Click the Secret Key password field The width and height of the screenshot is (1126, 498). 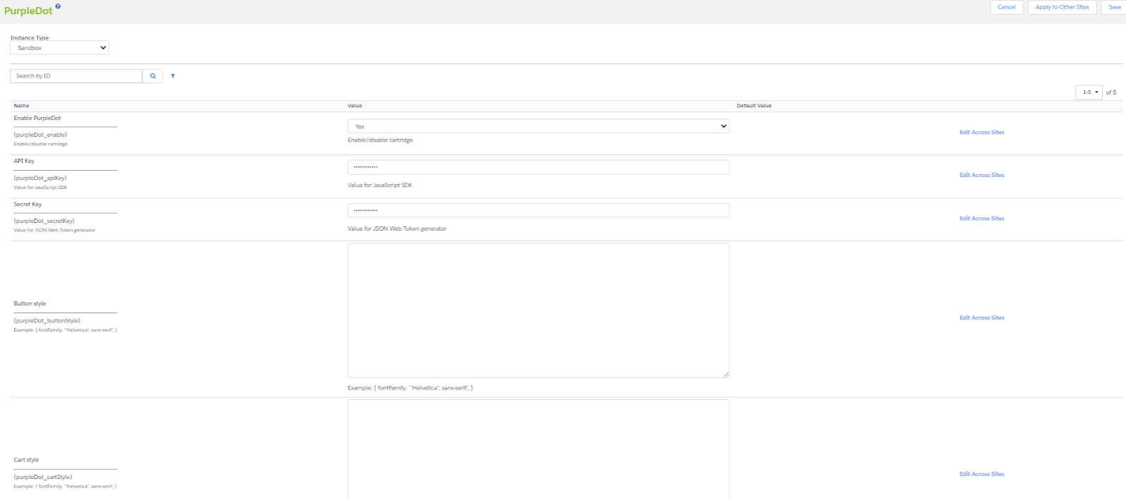[x=538, y=210]
